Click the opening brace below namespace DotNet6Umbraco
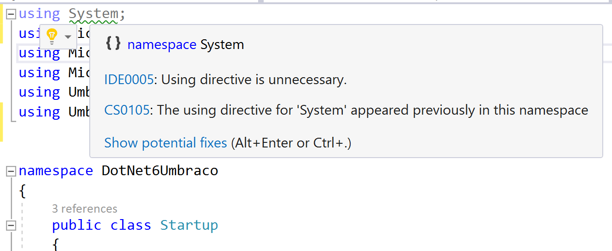Viewport: 612px width, 251px height. [22, 190]
